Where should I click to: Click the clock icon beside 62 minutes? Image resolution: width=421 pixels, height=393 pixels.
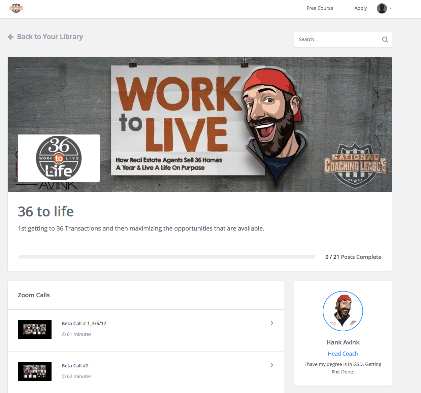pos(64,376)
